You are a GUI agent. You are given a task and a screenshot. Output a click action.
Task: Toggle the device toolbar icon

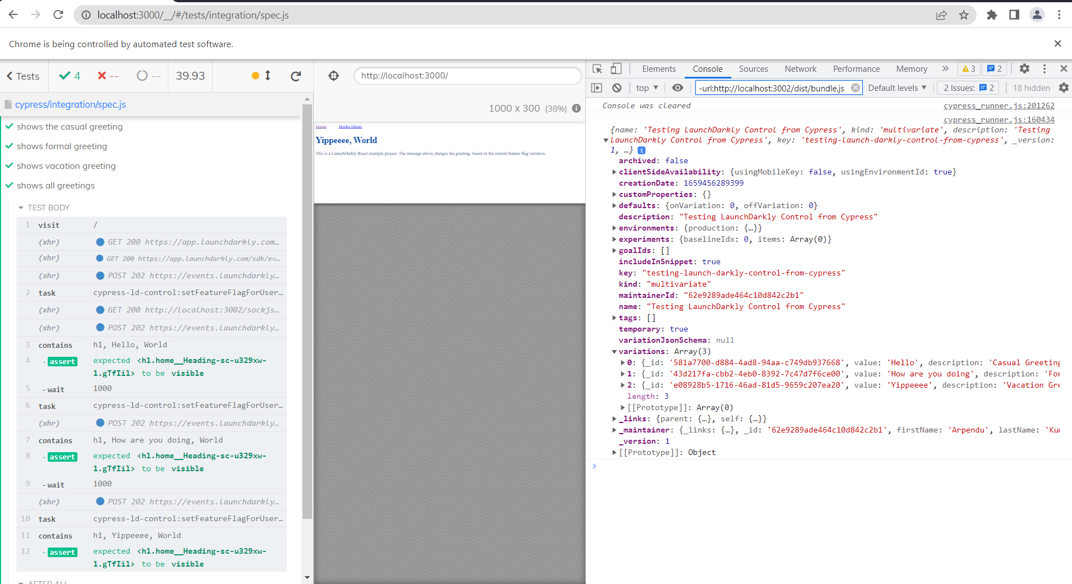[616, 69]
